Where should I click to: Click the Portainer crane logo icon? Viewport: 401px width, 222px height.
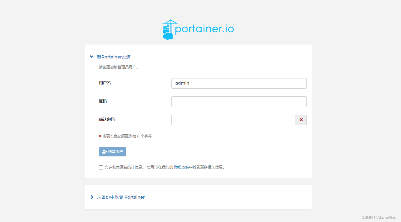point(168,30)
